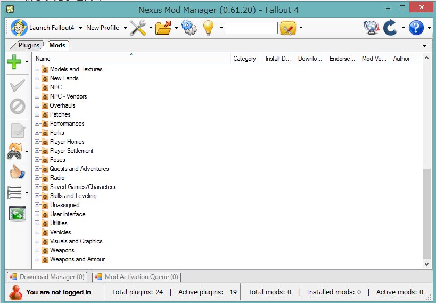
Task: Click the notepad readme icon
Action: pyautogui.click(x=18, y=130)
